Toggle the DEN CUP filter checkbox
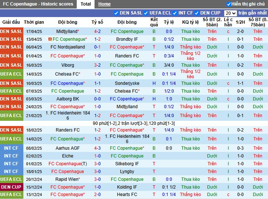 point(197,13)
